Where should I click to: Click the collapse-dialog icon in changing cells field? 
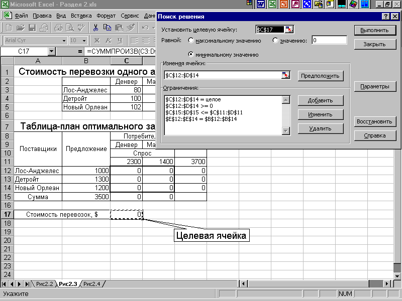(285, 75)
